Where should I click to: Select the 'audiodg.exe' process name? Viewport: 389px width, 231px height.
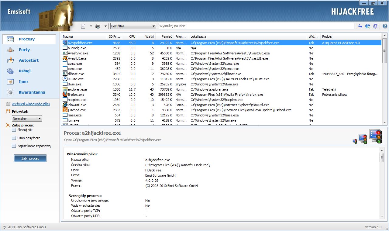click(77, 48)
